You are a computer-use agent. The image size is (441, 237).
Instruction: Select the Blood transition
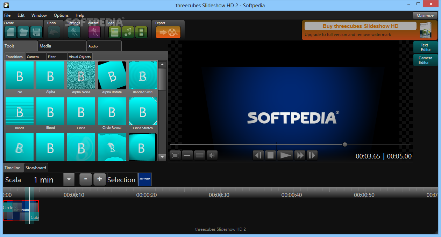click(x=50, y=111)
